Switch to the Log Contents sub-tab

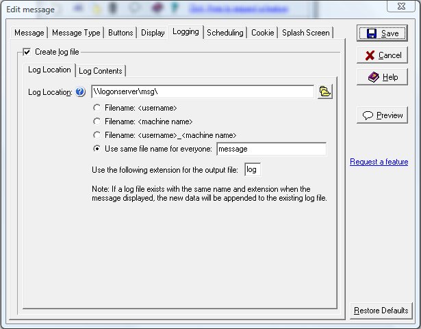100,70
